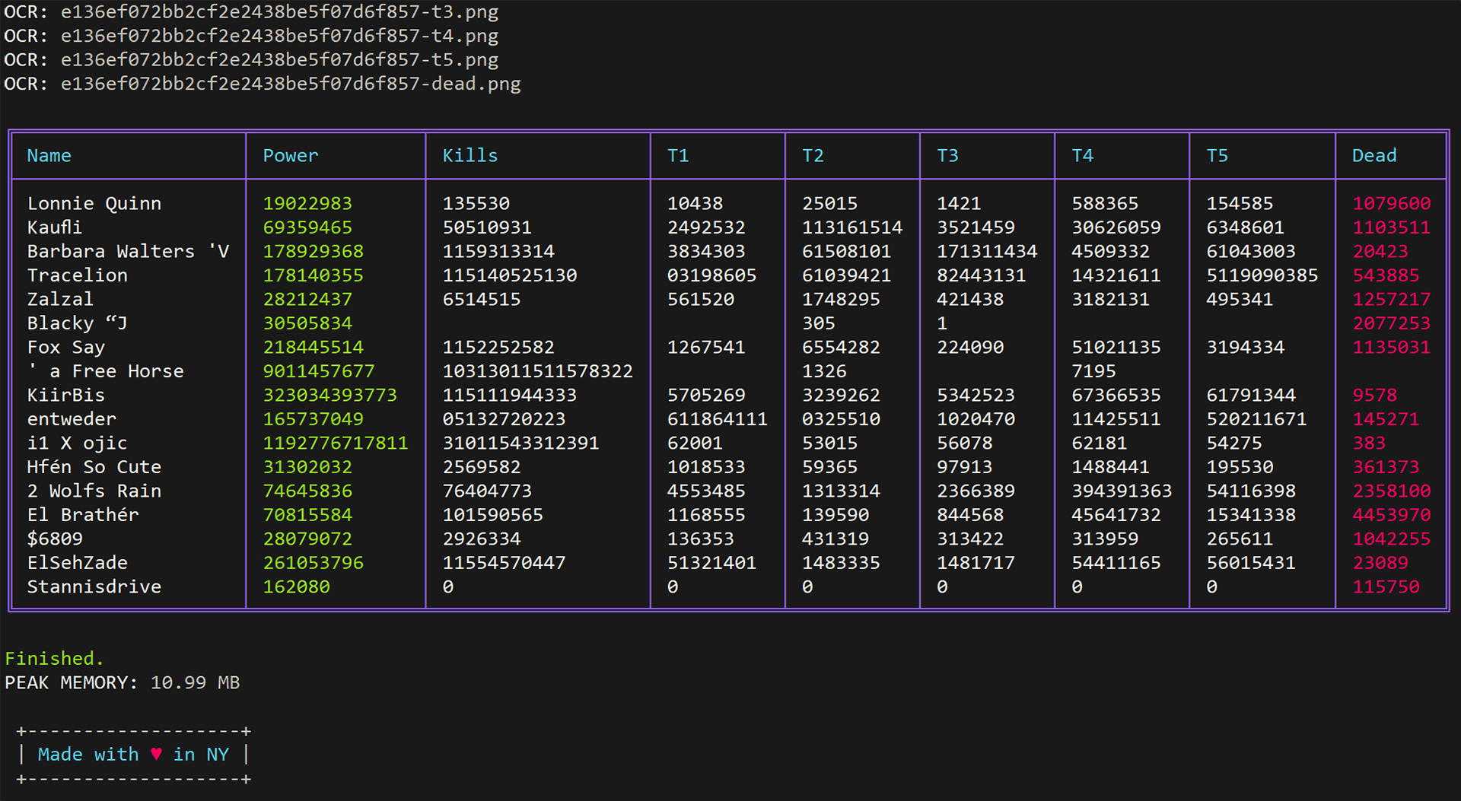Click the OCR line ending in -dead.png

pyautogui.click(x=263, y=84)
